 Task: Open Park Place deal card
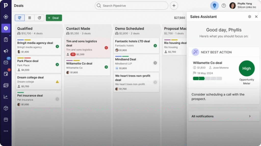[x=38, y=65]
